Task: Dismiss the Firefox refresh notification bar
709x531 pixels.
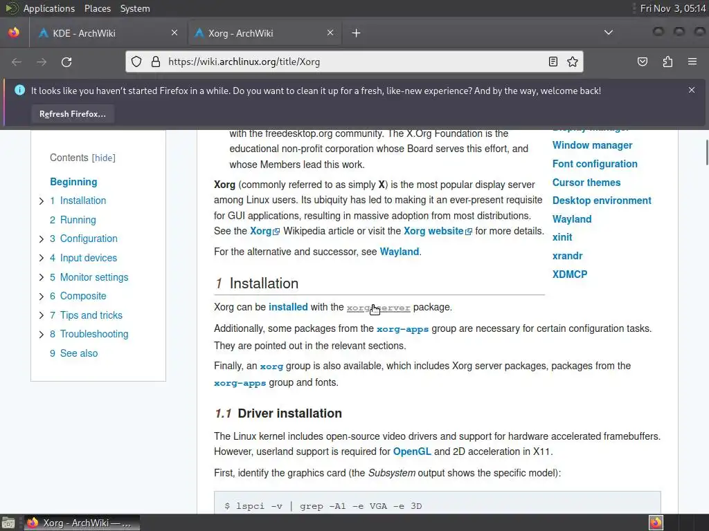Action: click(692, 90)
